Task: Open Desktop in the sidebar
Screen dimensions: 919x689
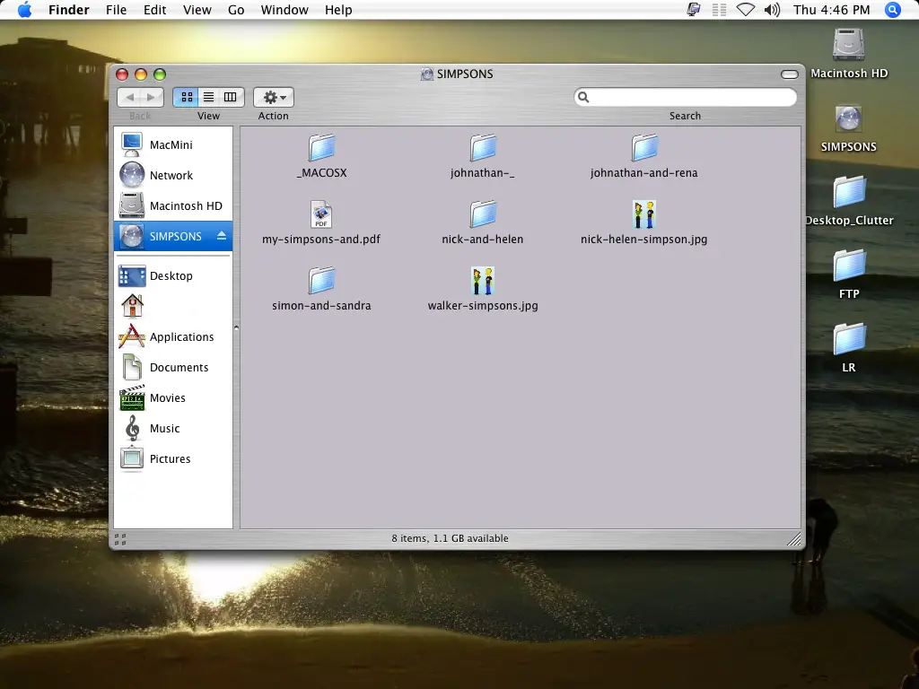Action: [x=173, y=276]
